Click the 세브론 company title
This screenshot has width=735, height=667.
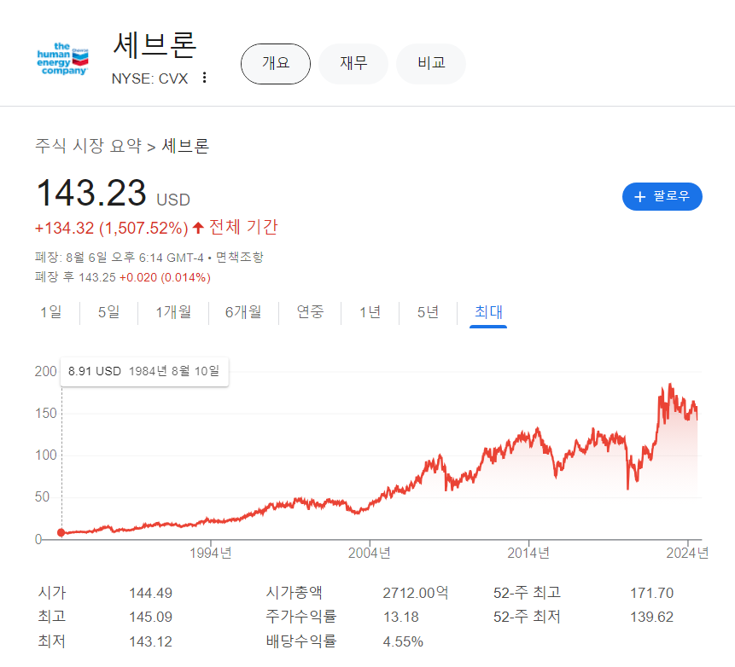155,45
